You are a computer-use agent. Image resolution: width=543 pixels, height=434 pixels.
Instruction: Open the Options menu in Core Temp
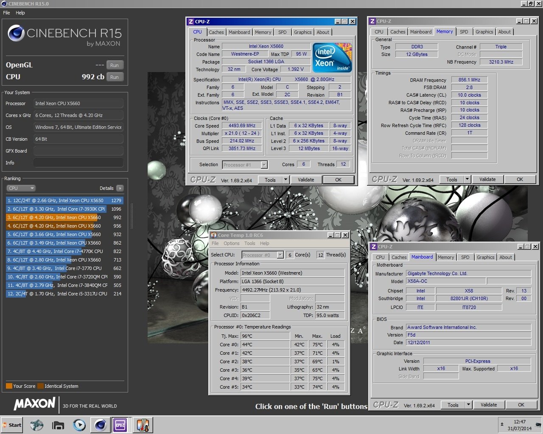[232, 243]
